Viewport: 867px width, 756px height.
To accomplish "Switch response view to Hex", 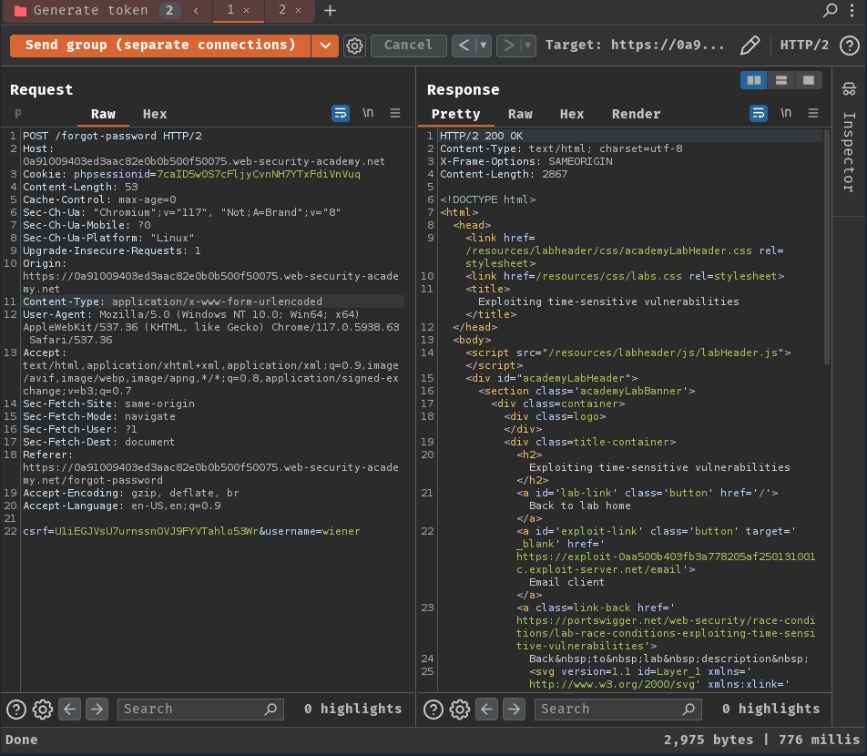I will 572,114.
